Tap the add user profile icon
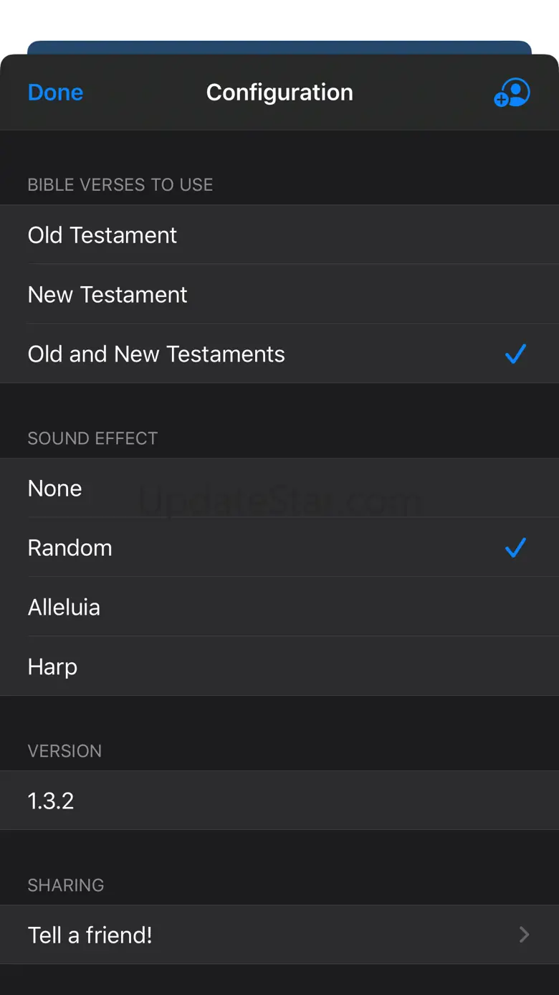 click(x=512, y=93)
